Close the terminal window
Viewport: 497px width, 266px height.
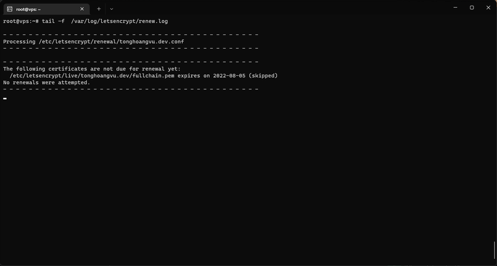[488, 8]
